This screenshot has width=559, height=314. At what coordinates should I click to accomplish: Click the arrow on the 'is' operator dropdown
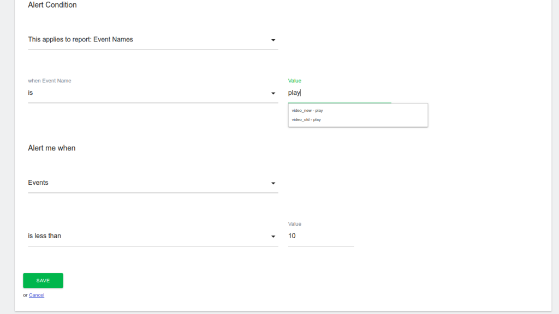pos(273,93)
